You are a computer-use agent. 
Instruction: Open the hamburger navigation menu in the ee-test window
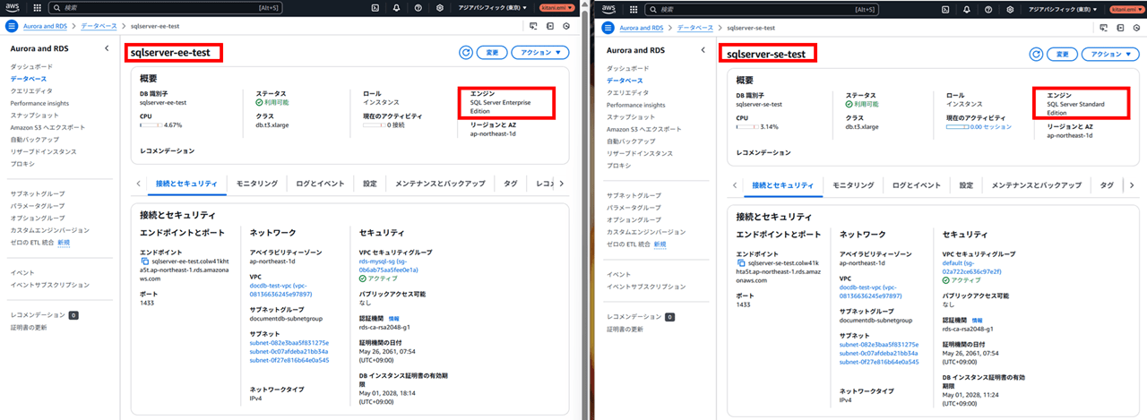(12, 28)
